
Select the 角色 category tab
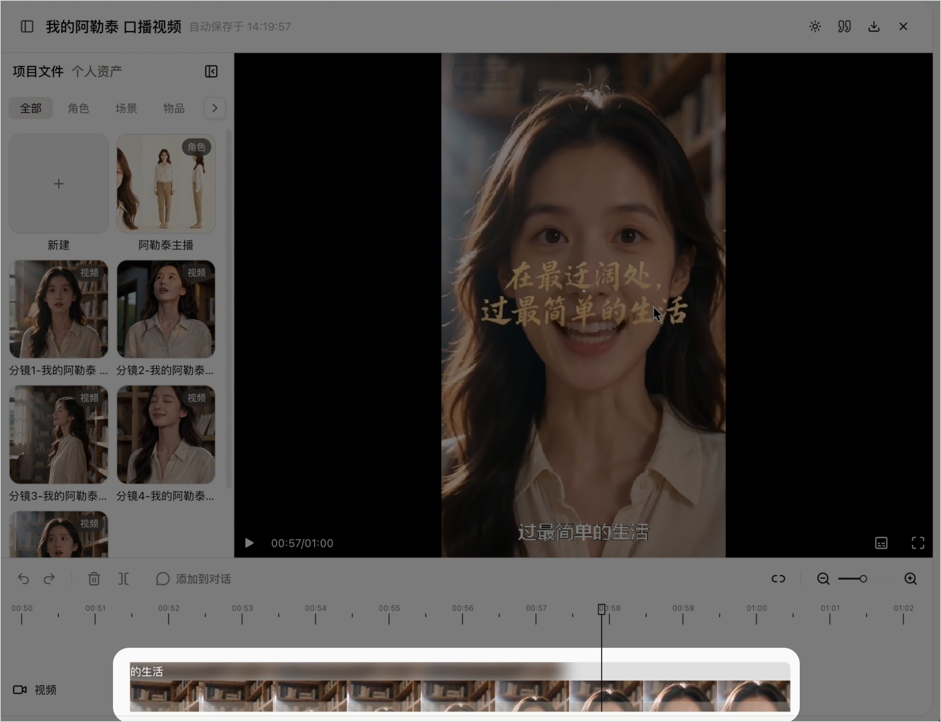point(78,108)
